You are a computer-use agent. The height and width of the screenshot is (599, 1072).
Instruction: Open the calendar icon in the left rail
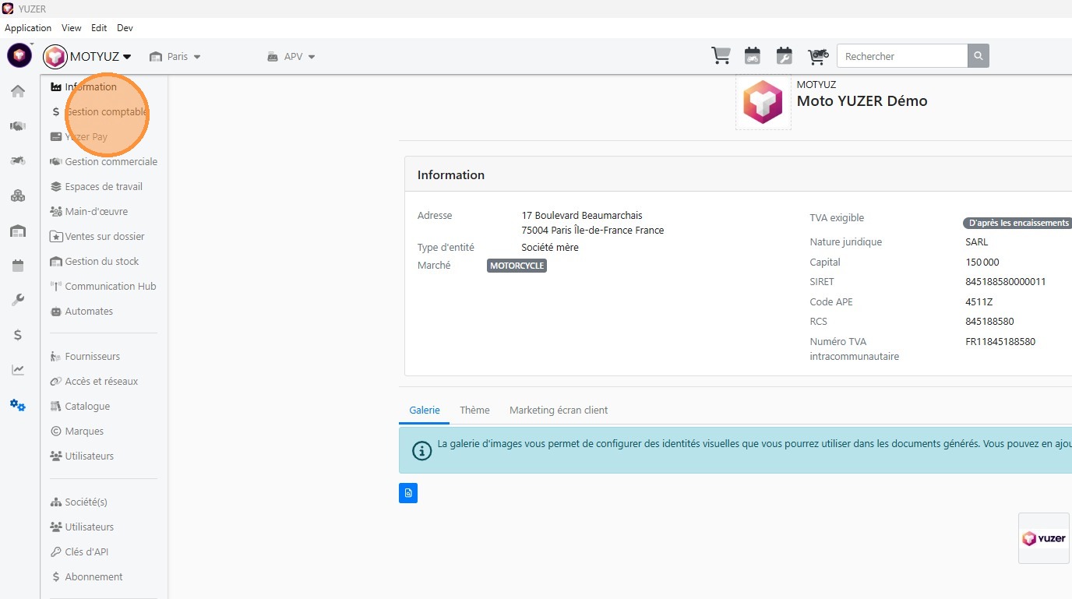pos(18,266)
